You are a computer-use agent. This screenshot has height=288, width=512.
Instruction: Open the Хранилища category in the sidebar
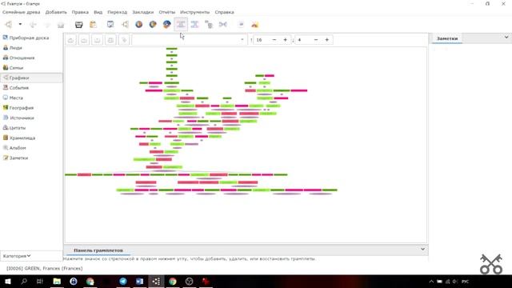[31, 138]
